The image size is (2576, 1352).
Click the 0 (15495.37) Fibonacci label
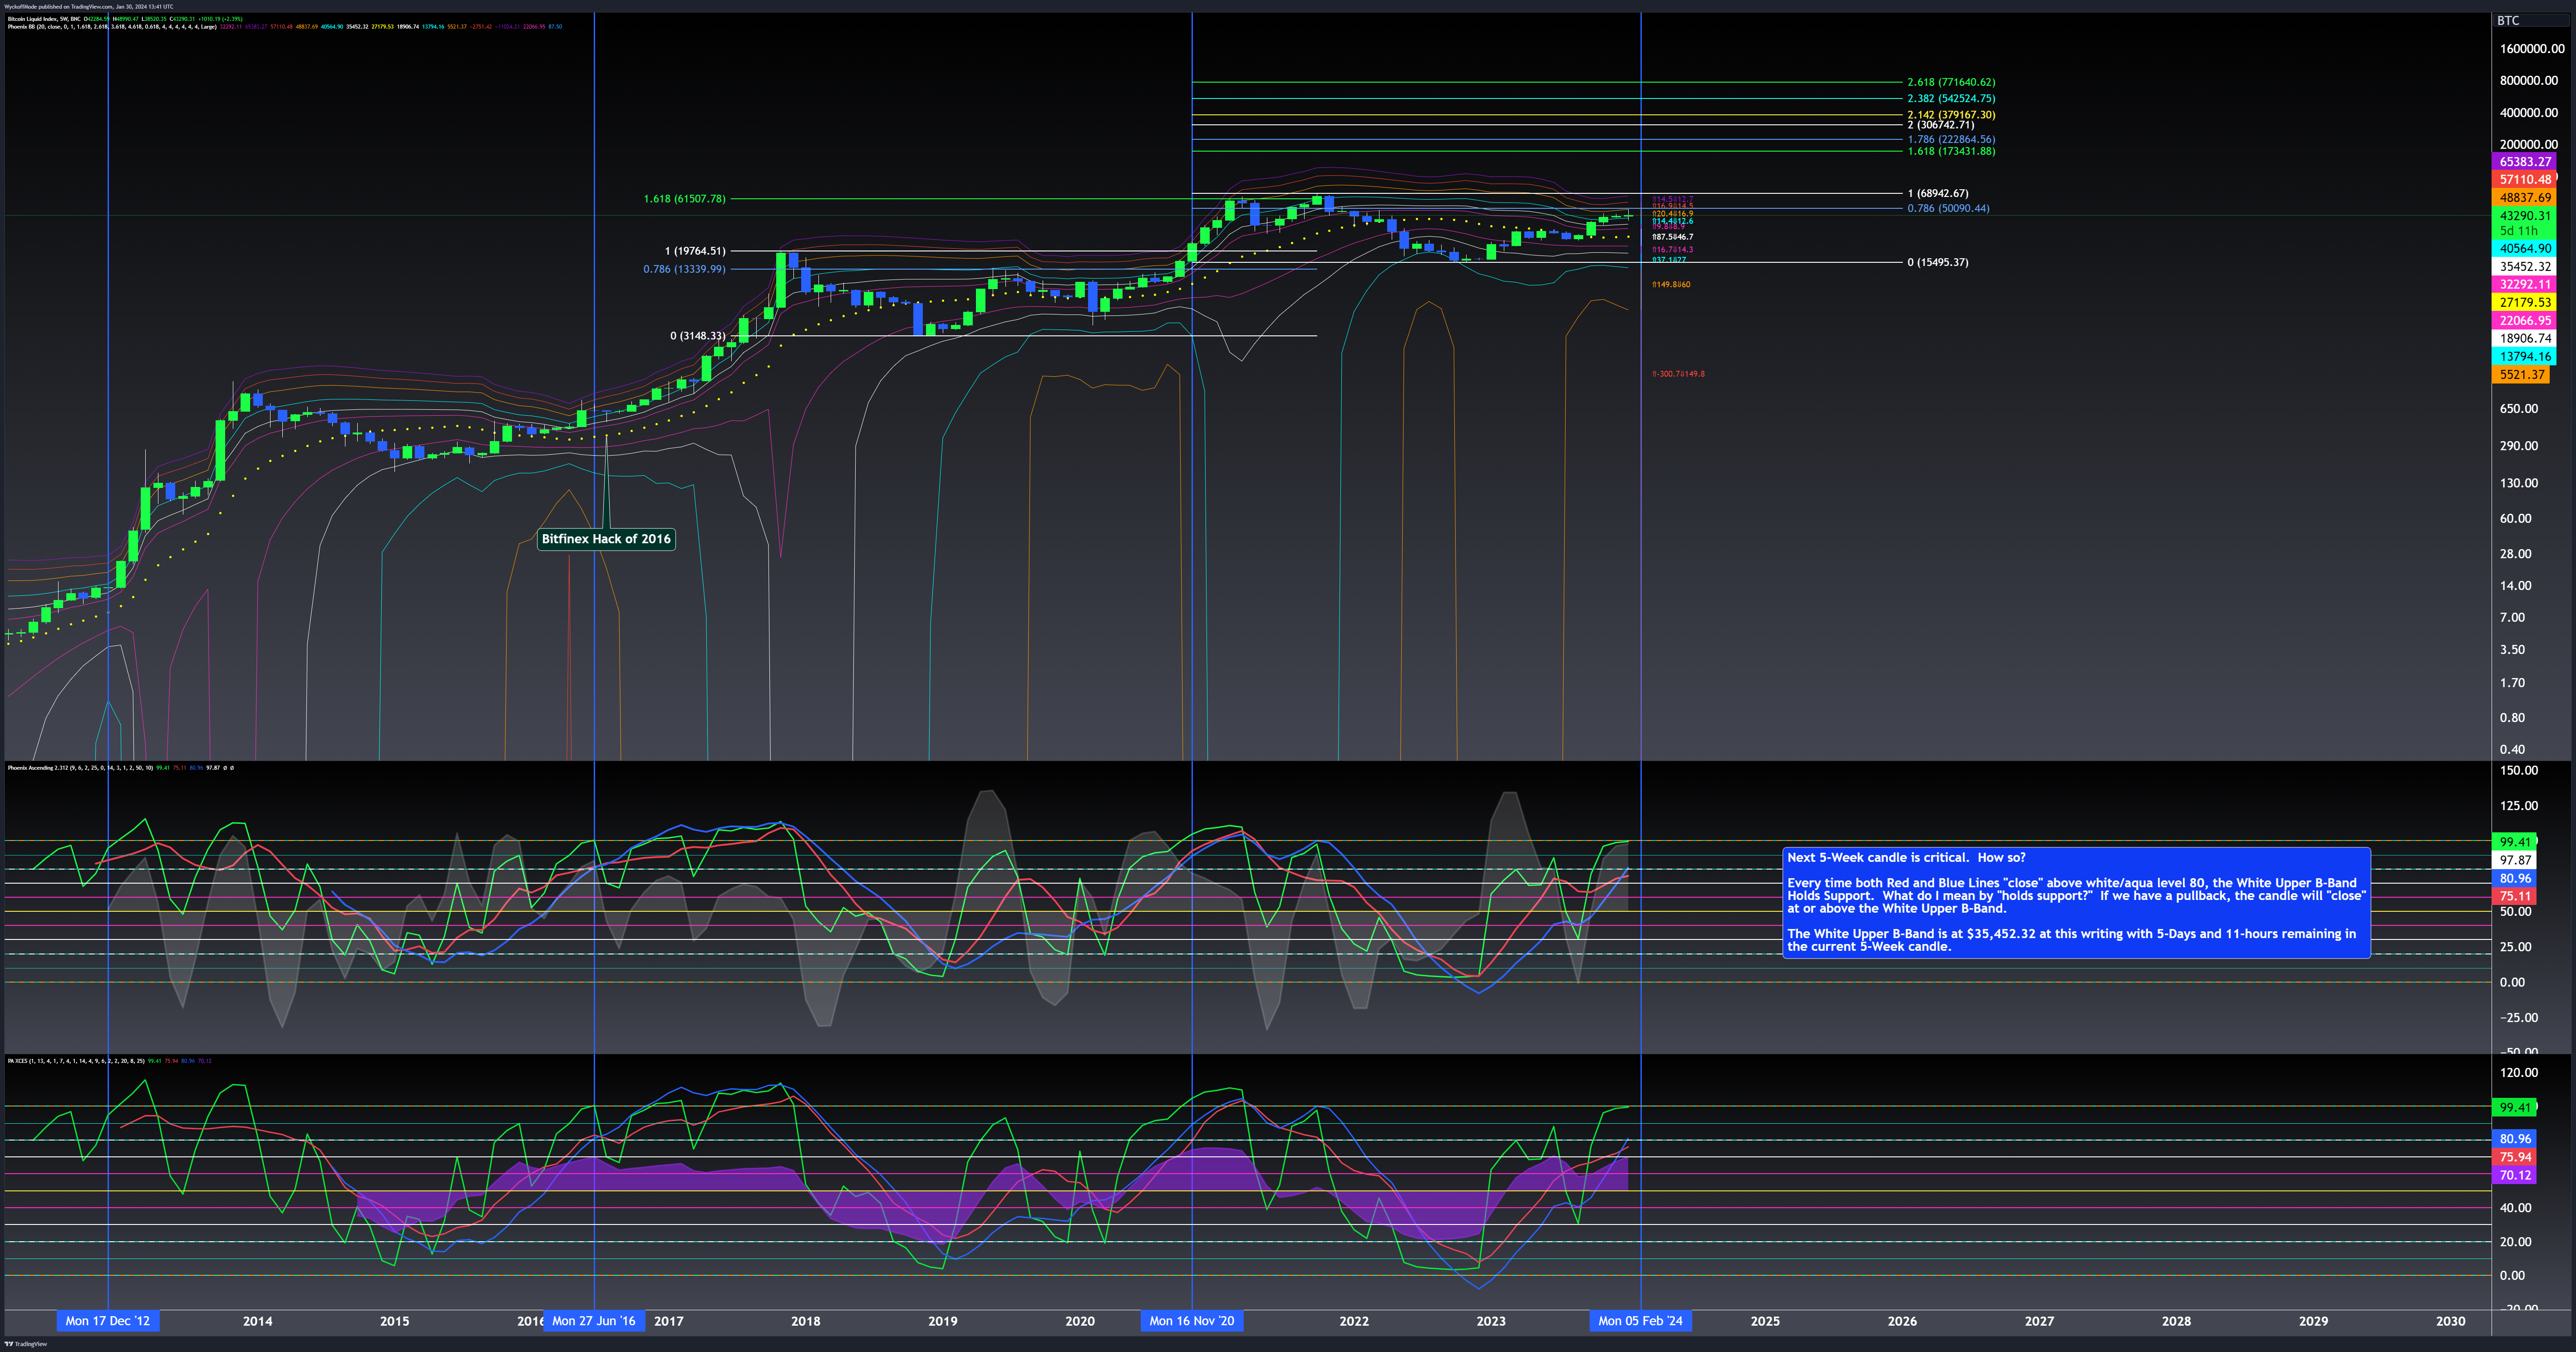pos(1938,263)
